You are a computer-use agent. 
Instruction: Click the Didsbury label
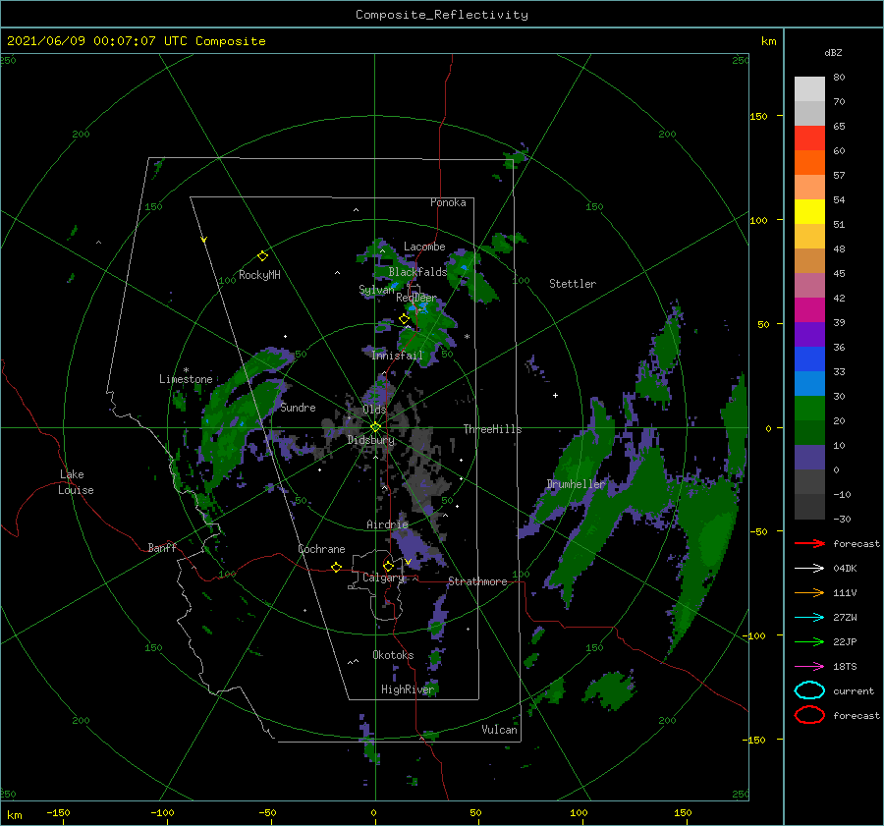370,440
